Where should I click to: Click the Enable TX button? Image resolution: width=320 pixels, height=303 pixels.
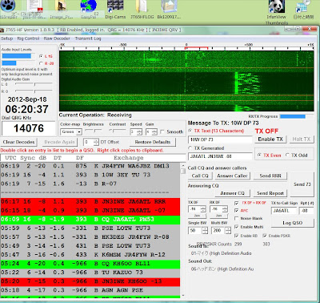pos(270,139)
